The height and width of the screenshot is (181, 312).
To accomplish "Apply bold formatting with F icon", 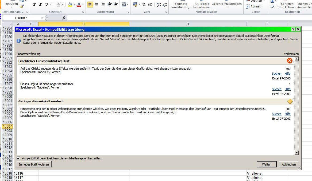I will coord(34,4).
